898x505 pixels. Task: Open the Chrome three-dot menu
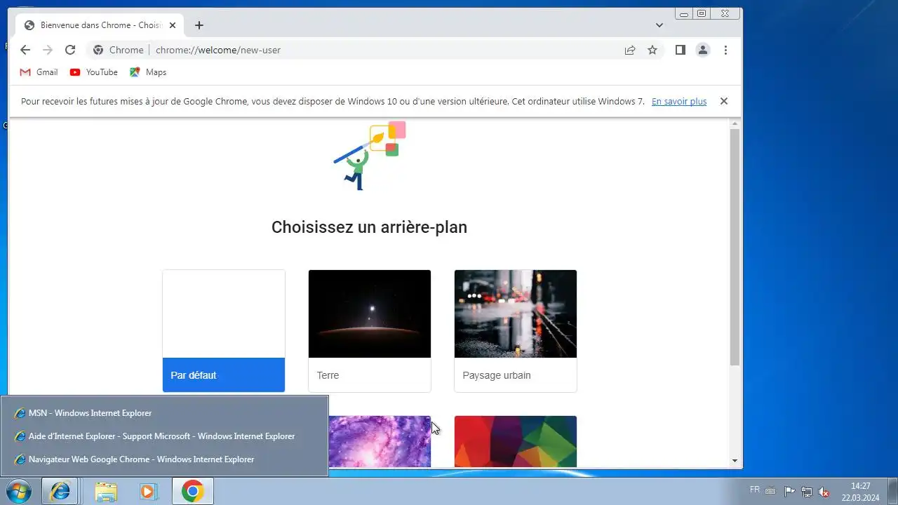click(725, 50)
